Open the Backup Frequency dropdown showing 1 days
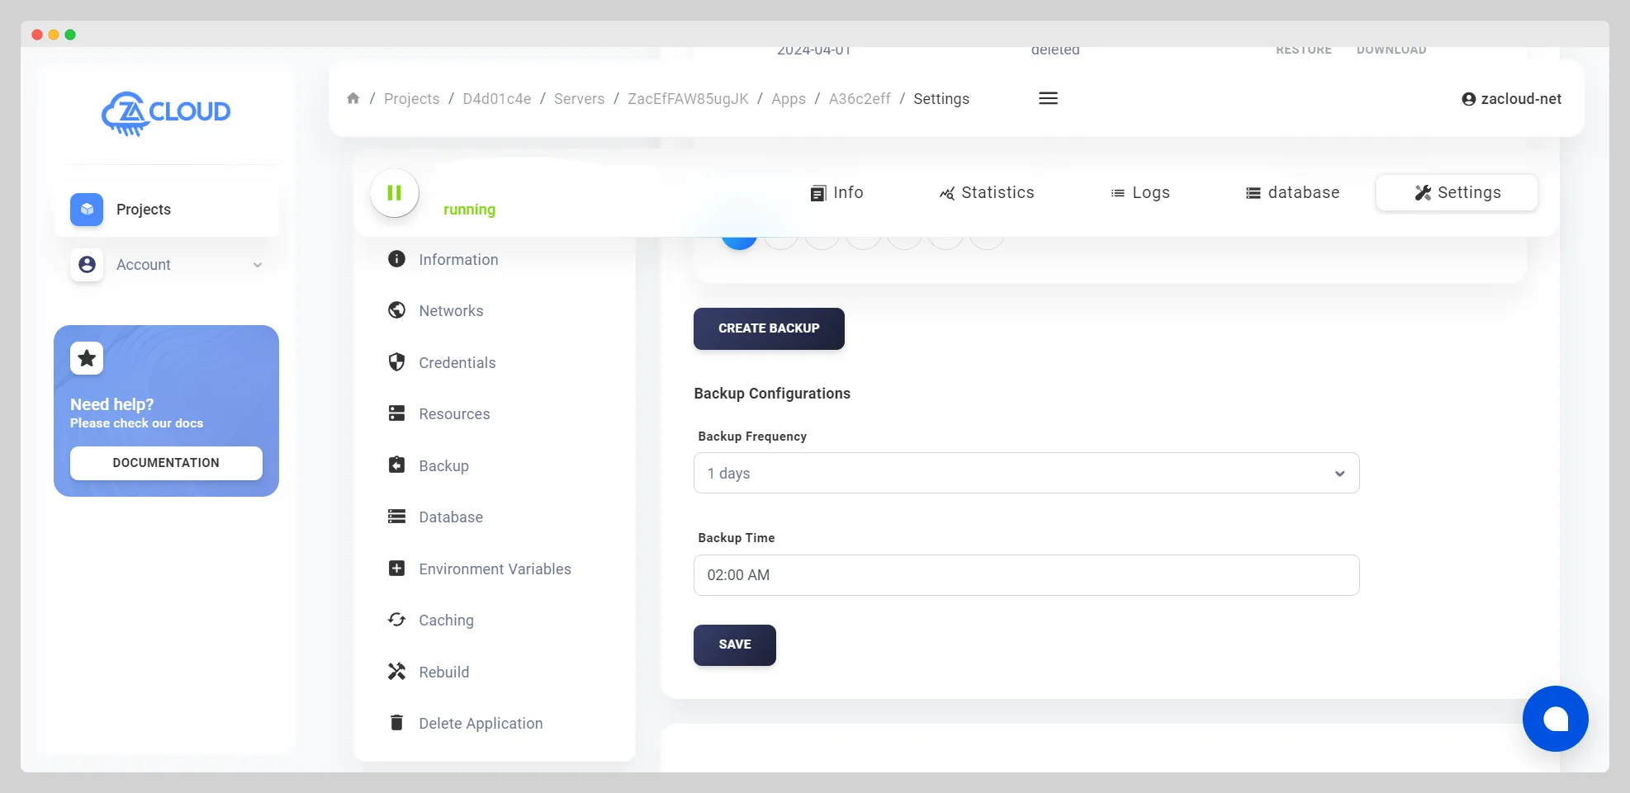The width and height of the screenshot is (1630, 793). click(1026, 473)
